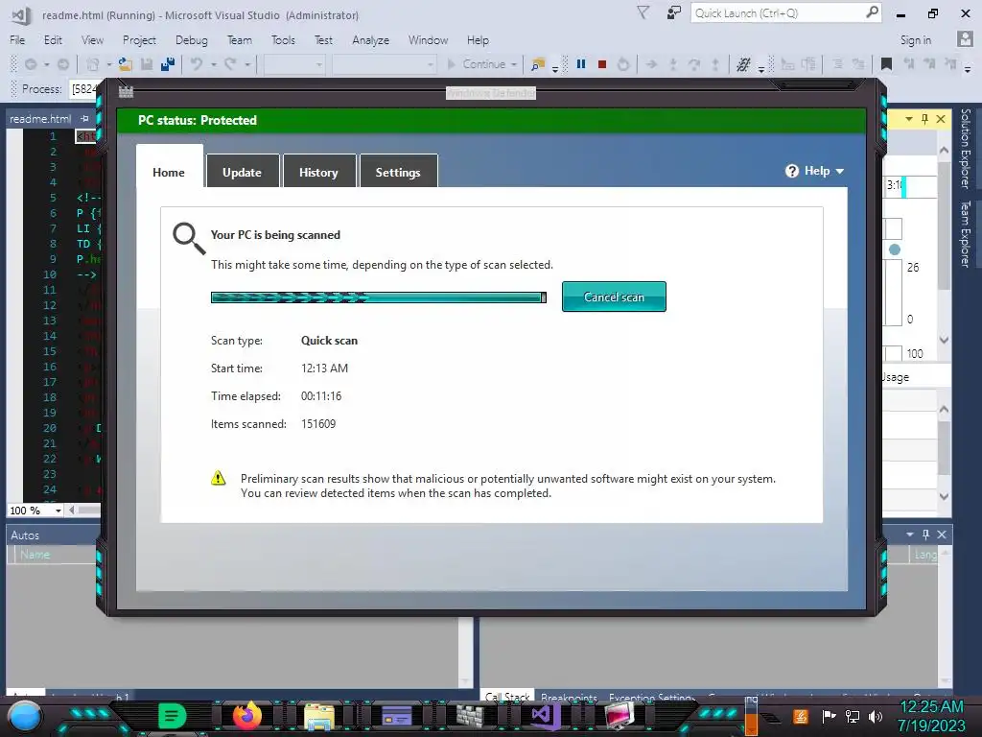Click the notifications filter flag icon
Viewport: 982px width, 737px height.
(643, 12)
